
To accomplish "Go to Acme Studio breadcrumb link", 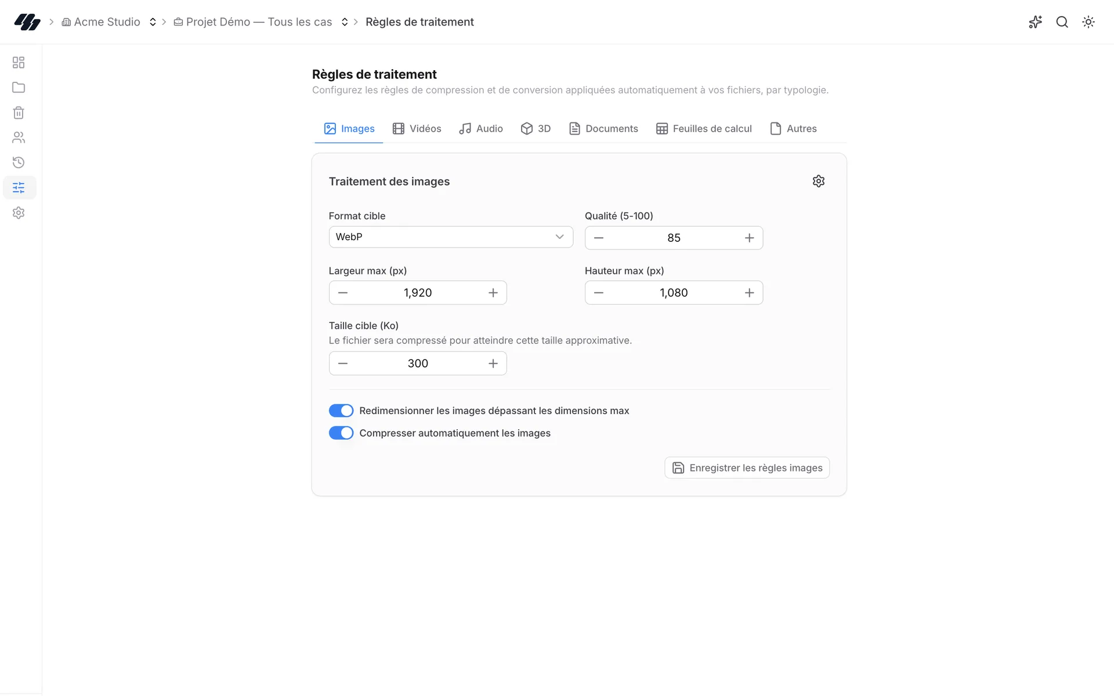I will (x=101, y=22).
